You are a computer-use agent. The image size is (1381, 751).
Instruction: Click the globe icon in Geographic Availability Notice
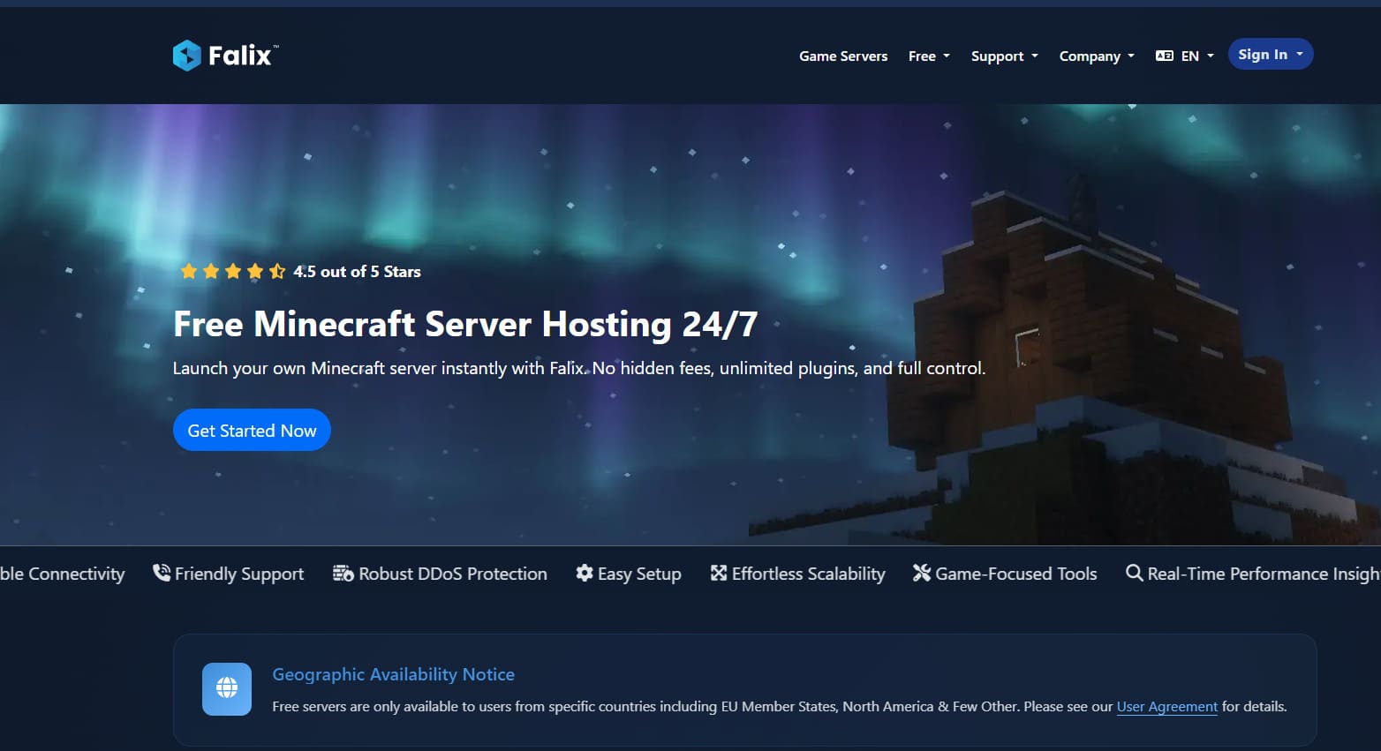pyautogui.click(x=227, y=688)
